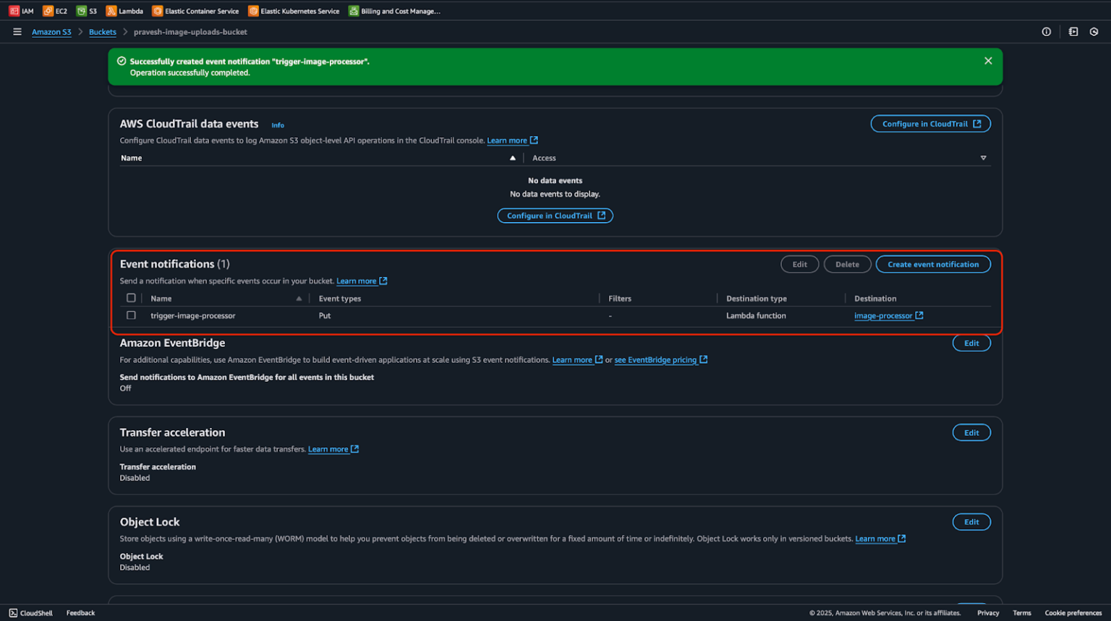Open Billing and Cost Management shortcut
Viewport: 1111px width, 621px height.
click(394, 11)
